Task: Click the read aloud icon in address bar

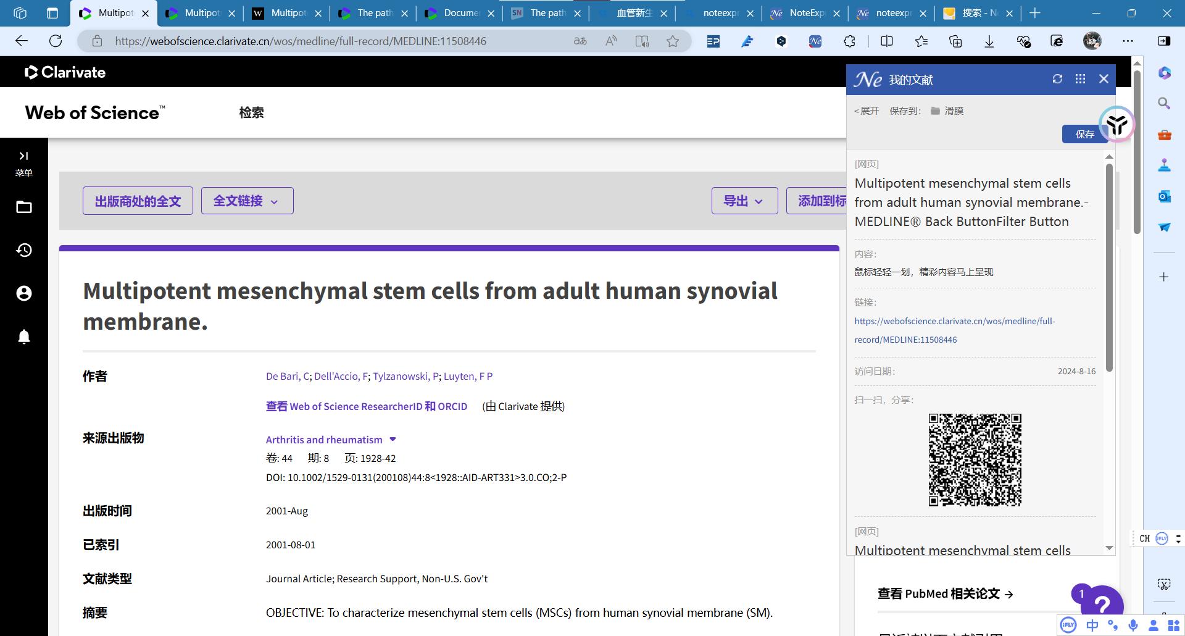Action: (611, 41)
